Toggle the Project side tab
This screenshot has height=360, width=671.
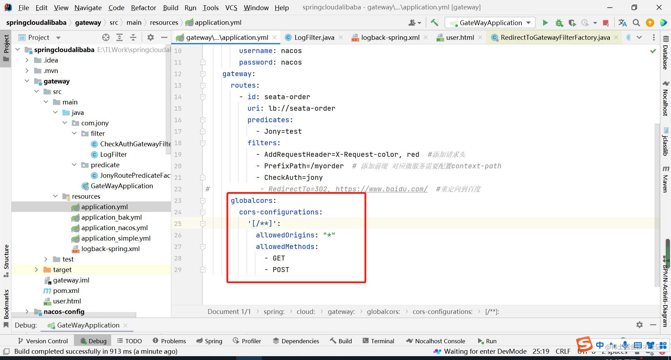(6, 48)
